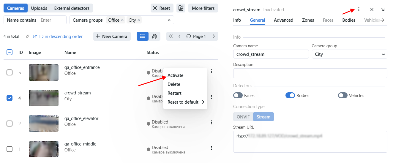393x163 pixels.
Task: Enable the Faces detector toggle
Action: 238,96
